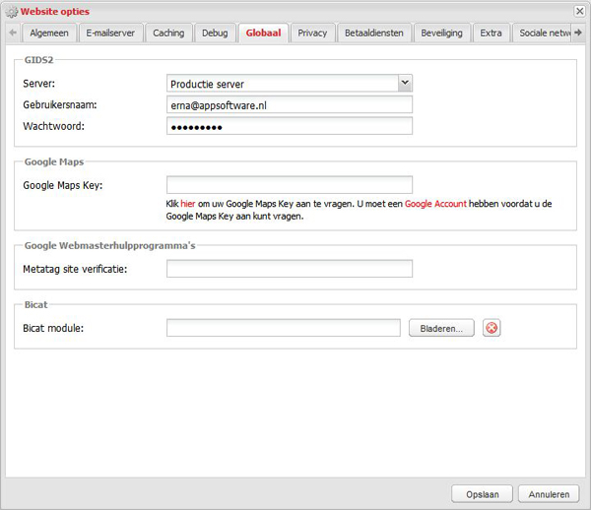The width and height of the screenshot is (591, 510).
Task: Click the Bladeren... browse button
Action: (441, 328)
